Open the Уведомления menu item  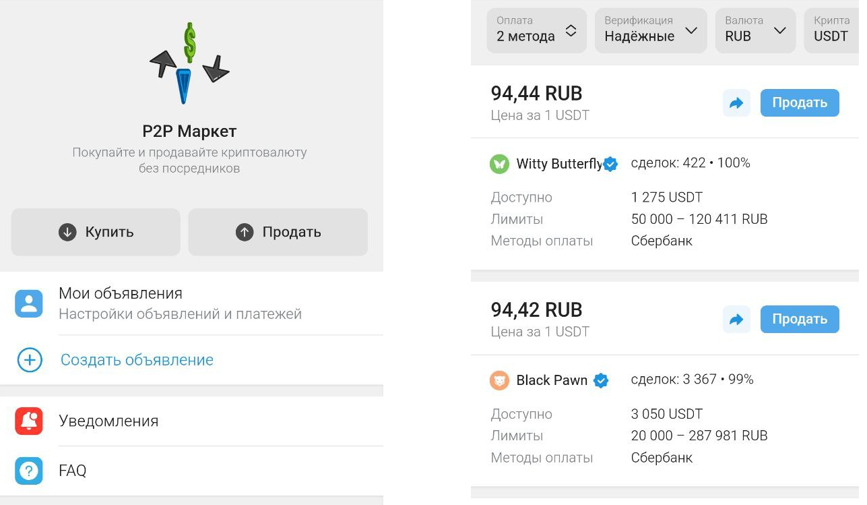click(108, 421)
